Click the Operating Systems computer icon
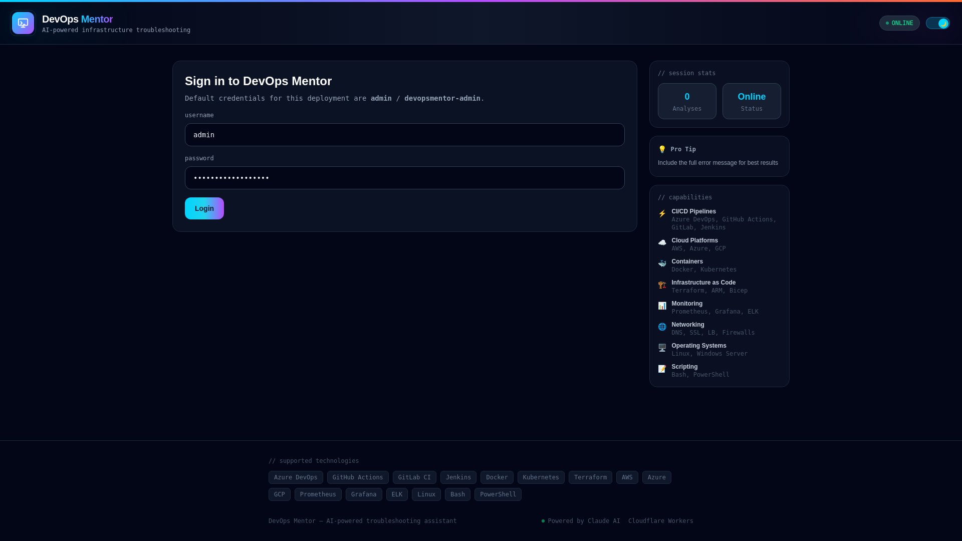 click(662, 348)
